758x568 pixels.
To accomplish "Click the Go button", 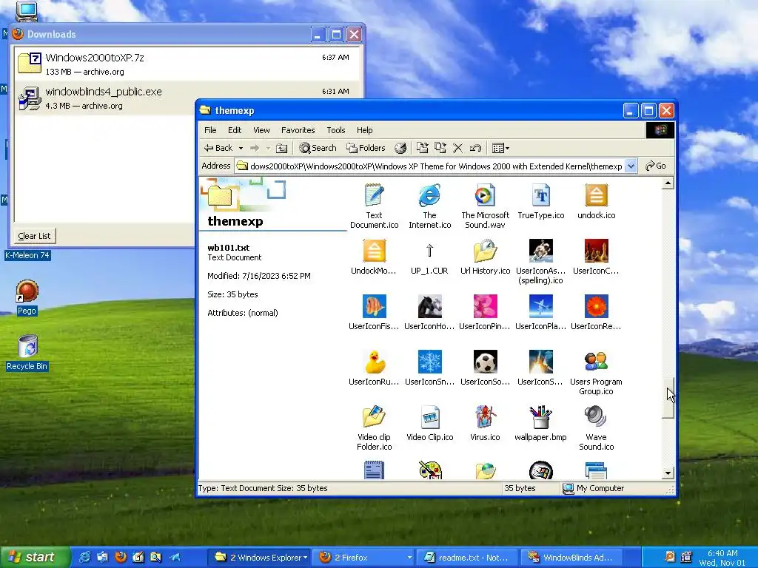I will click(x=656, y=166).
